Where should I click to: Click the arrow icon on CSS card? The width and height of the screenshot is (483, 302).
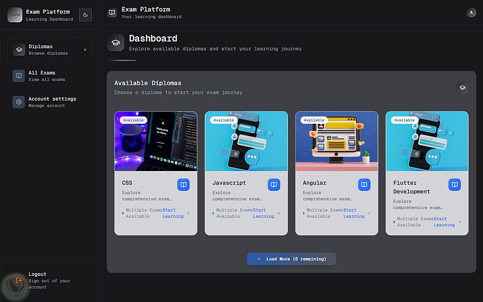pos(188,213)
